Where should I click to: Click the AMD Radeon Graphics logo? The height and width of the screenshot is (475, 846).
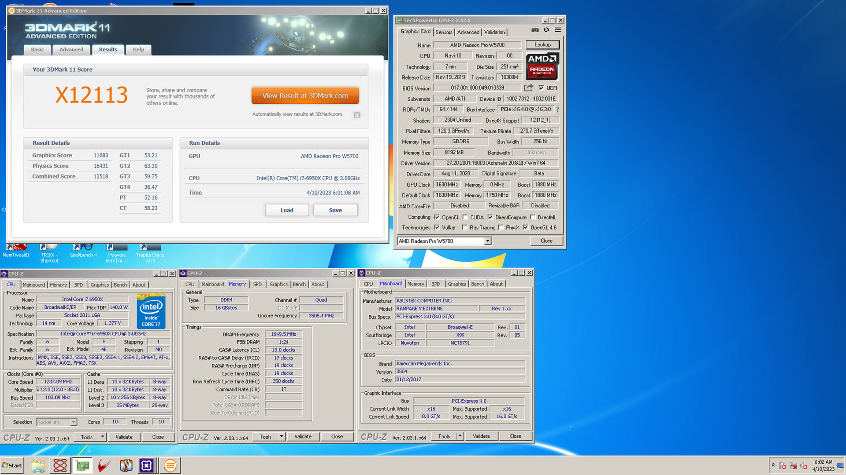[x=542, y=66]
